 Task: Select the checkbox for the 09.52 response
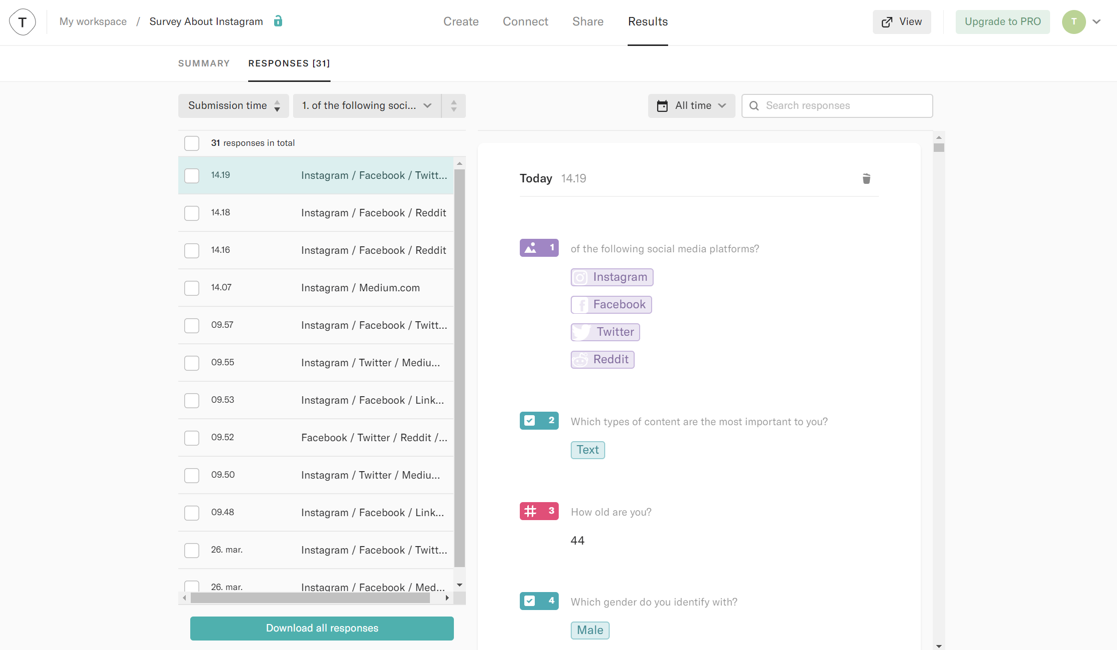tap(192, 438)
